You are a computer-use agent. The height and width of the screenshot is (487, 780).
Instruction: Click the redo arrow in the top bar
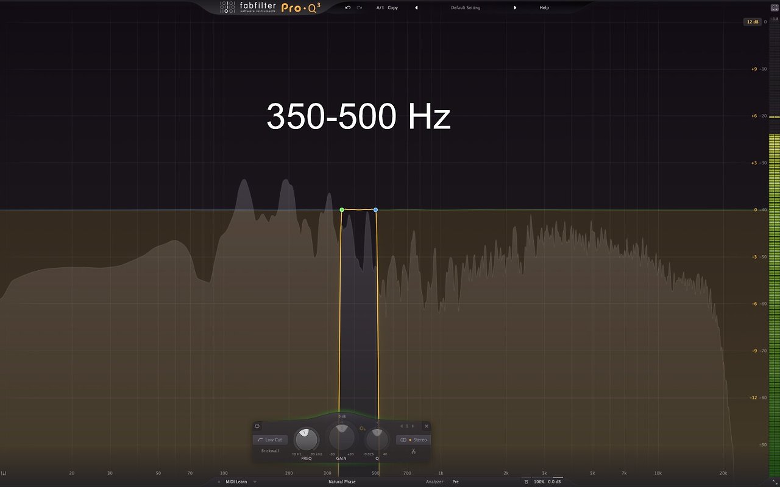(360, 7)
